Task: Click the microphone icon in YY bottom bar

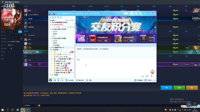Action: point(58,80)
